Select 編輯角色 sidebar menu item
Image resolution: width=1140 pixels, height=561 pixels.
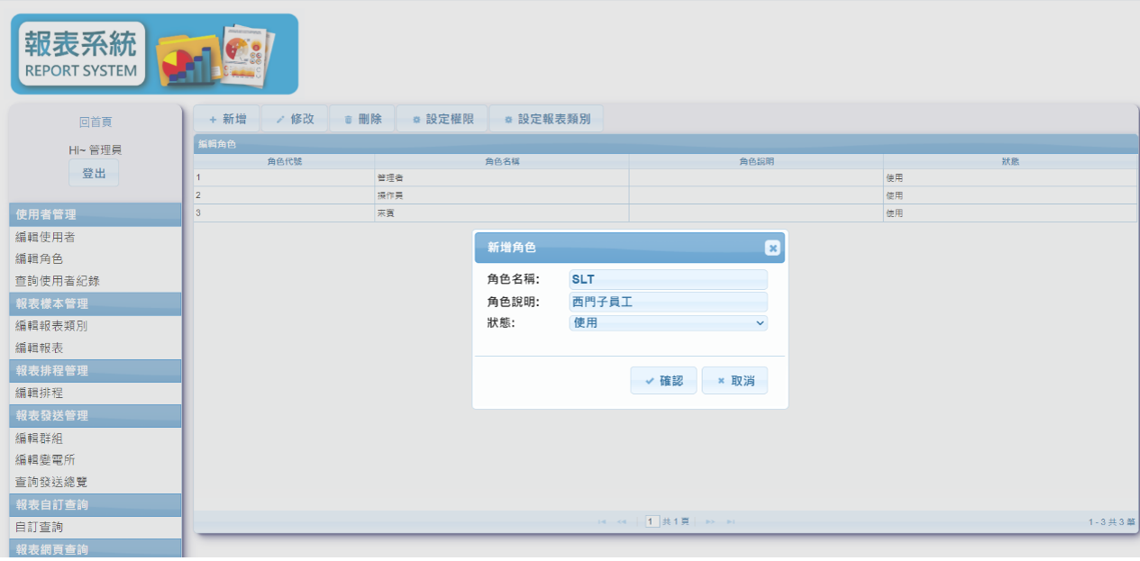tap(39, 258)
